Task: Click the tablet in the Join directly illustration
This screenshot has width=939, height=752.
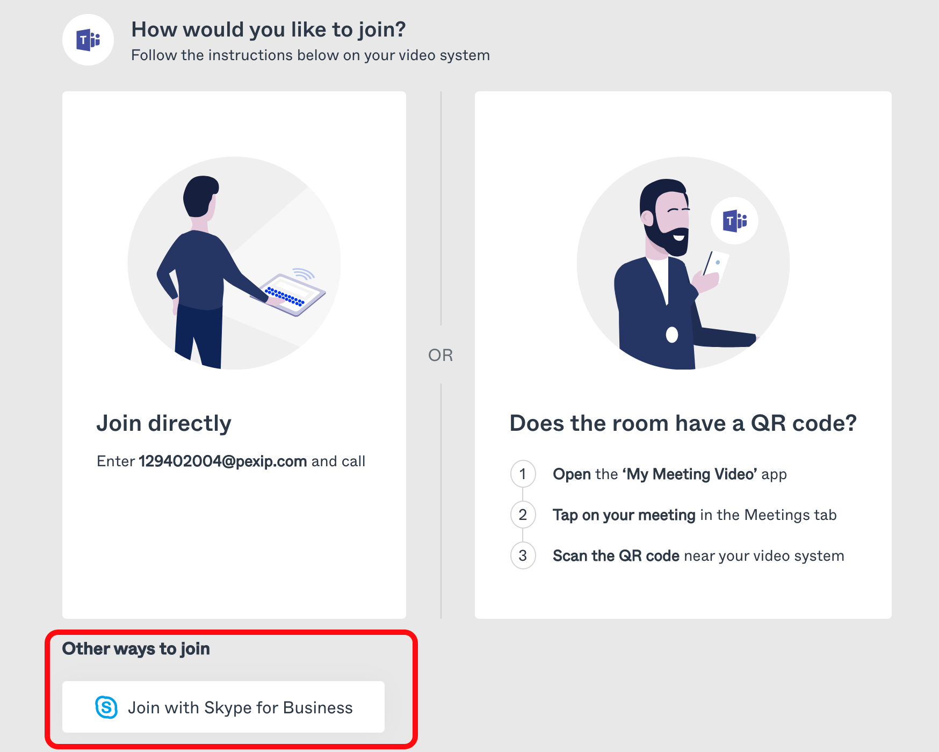Action: click(293, 294)
